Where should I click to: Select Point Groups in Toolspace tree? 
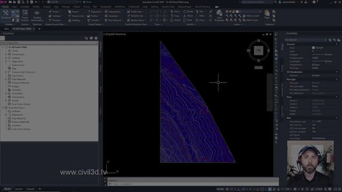[x=18, y=54]
